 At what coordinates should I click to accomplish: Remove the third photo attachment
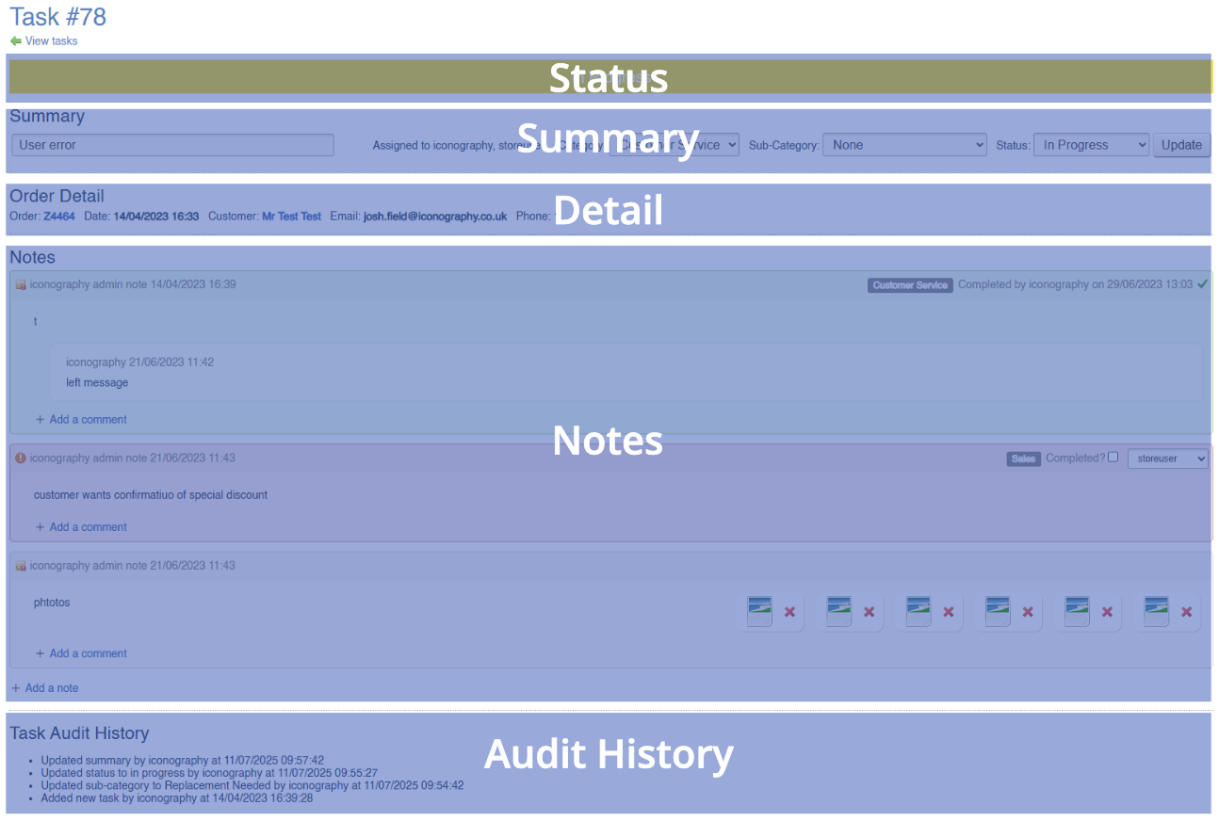click(949, 612)
